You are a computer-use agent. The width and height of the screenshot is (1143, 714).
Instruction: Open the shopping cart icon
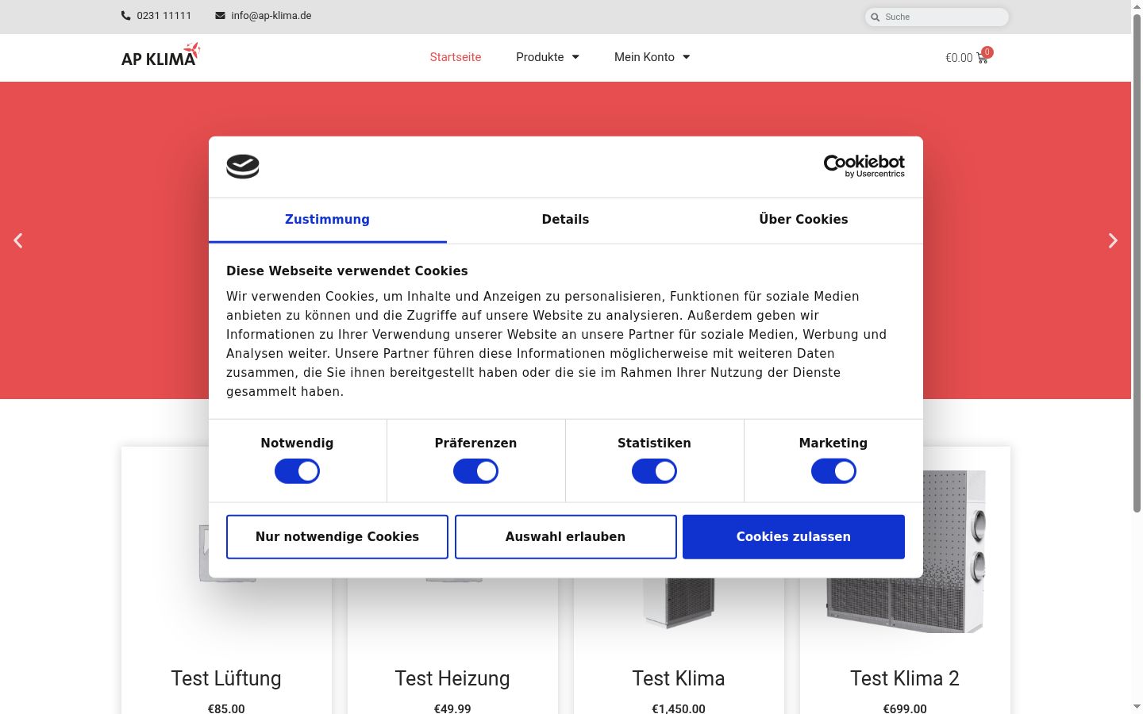tap(983, 57)
